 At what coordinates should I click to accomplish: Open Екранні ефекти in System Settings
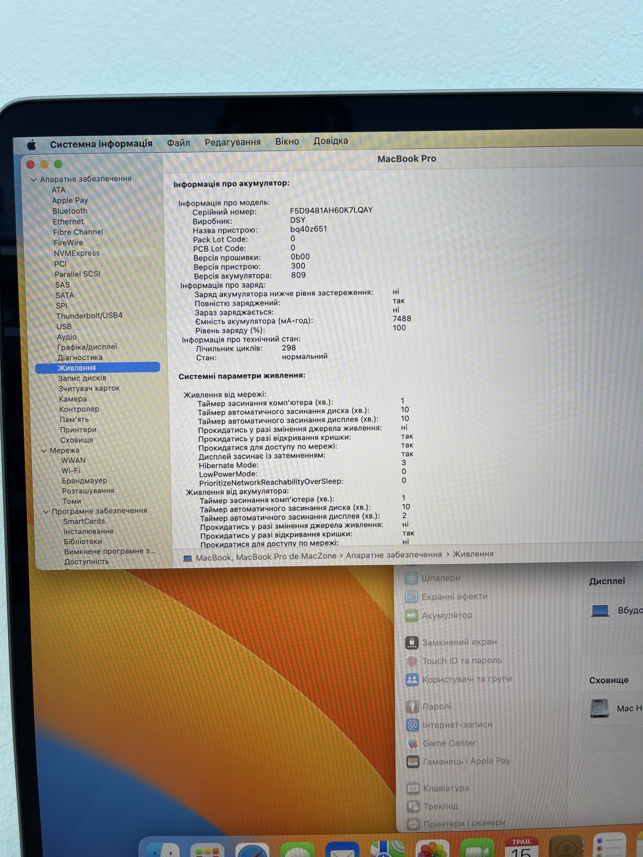(x=455, y=597)
